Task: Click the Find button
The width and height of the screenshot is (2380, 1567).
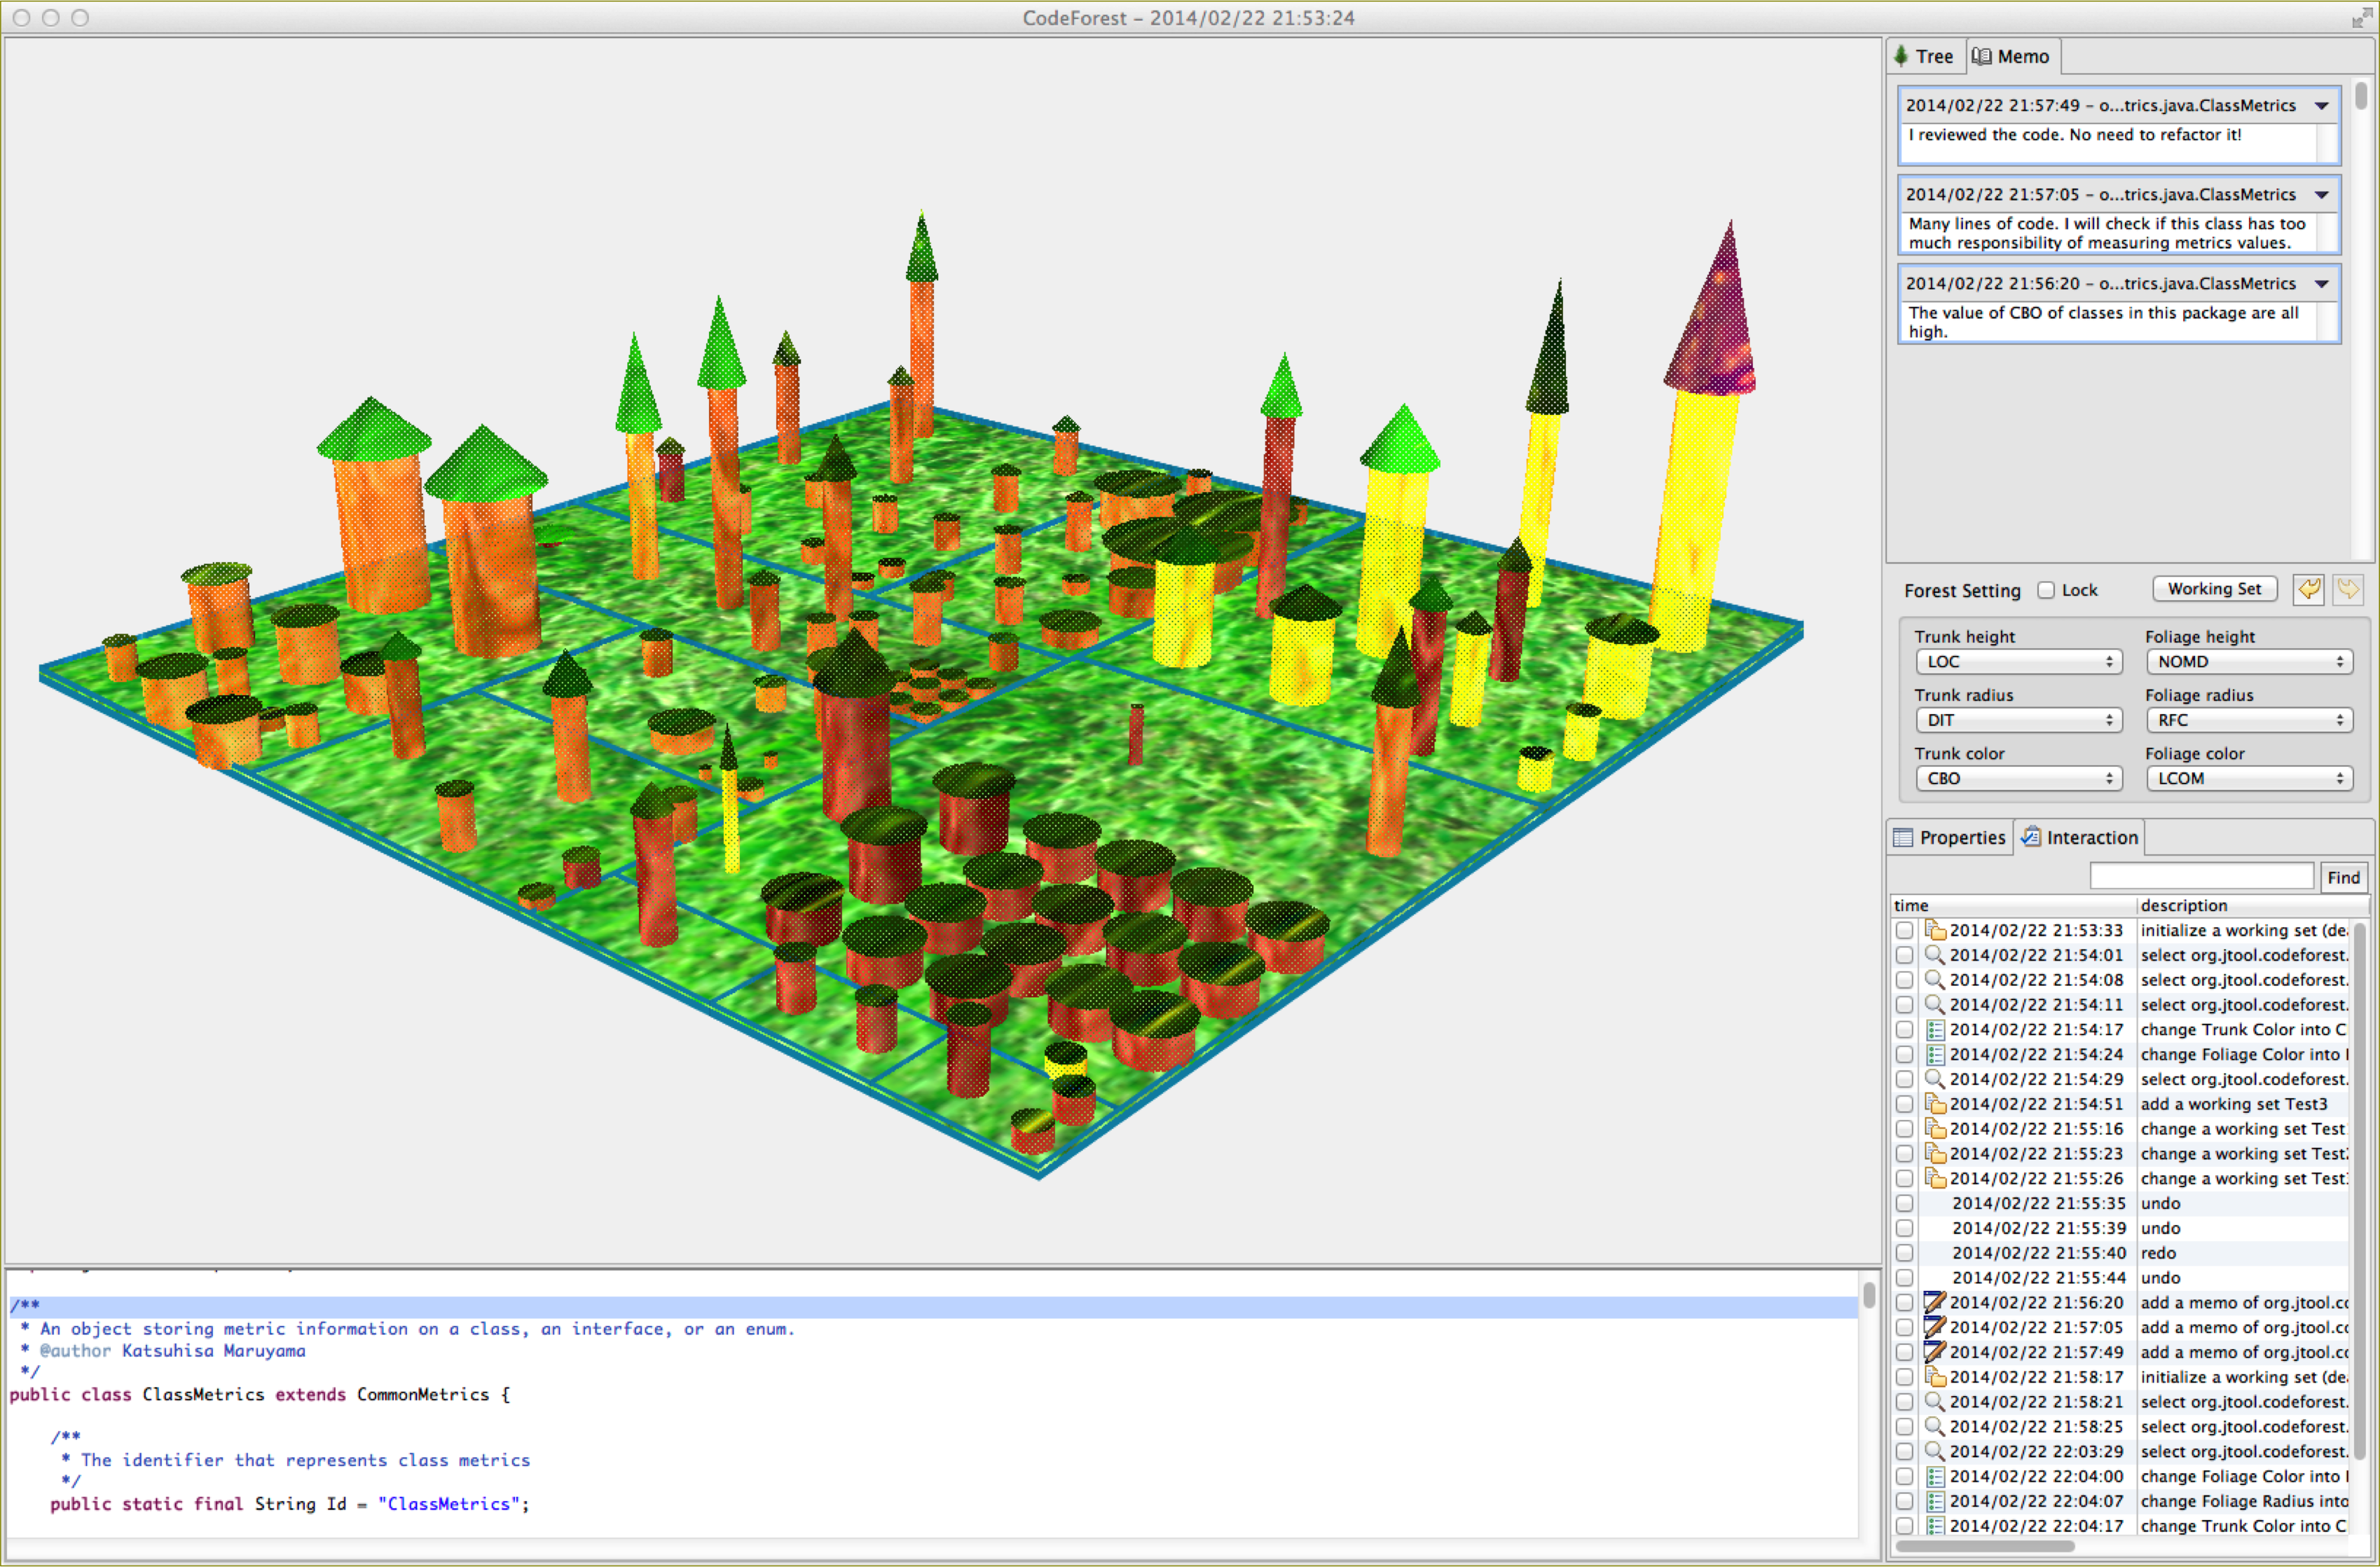Action: (x=2343, y=878)
